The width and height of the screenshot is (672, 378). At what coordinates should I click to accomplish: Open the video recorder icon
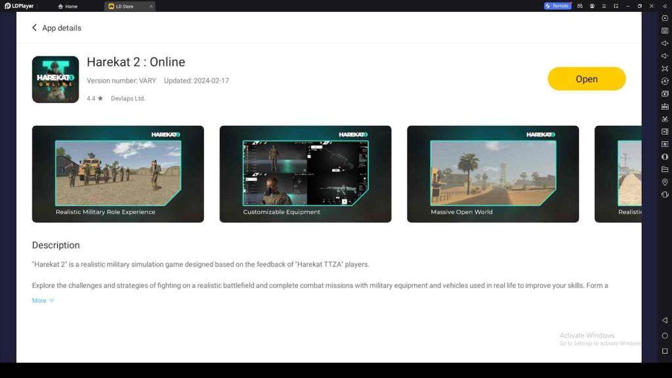(665, 131)
